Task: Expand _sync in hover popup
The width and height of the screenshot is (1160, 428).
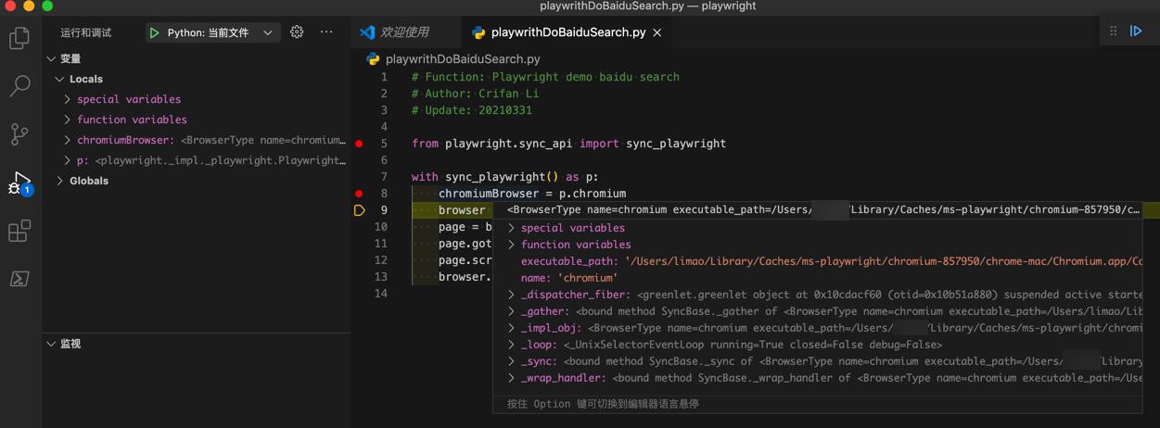Action: (x=511, y=361)
